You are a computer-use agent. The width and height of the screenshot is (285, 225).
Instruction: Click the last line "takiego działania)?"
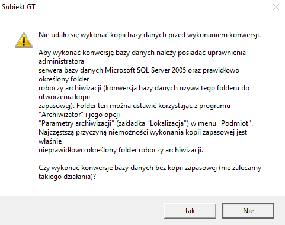(x=67, y=177)
